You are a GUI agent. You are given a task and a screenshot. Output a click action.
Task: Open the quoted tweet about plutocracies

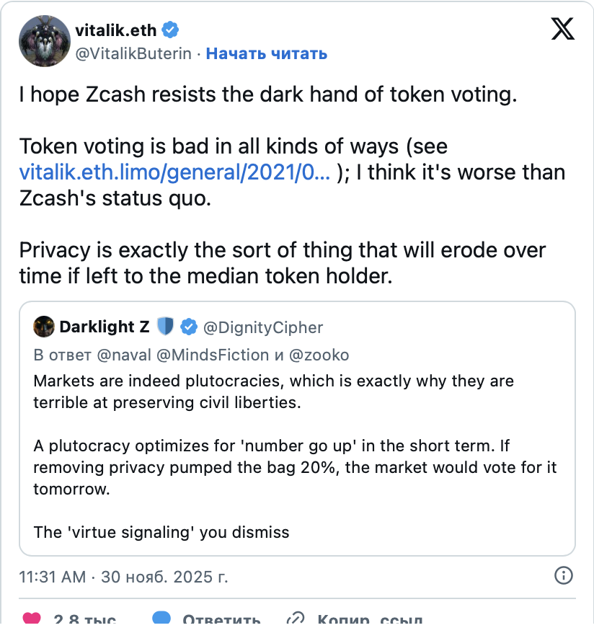click(296, 447)
